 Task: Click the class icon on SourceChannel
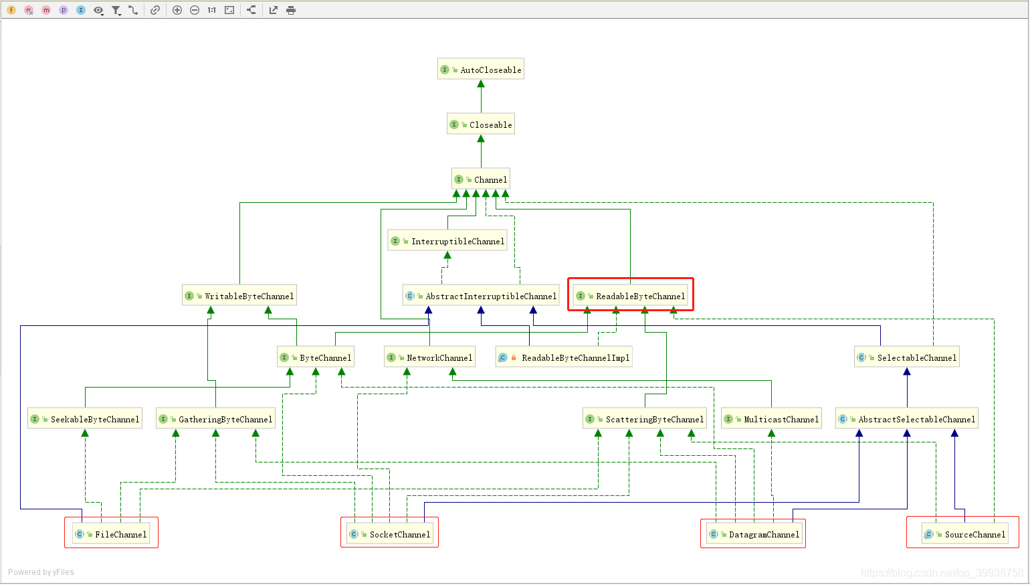coord(928,534)
